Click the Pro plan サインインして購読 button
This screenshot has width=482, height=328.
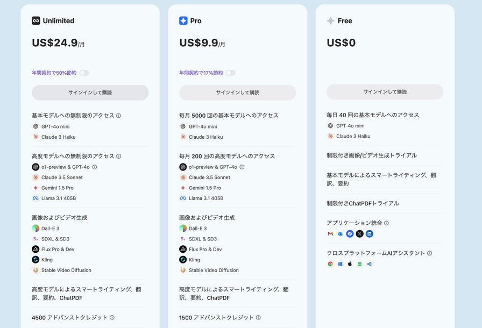point(237,92)
